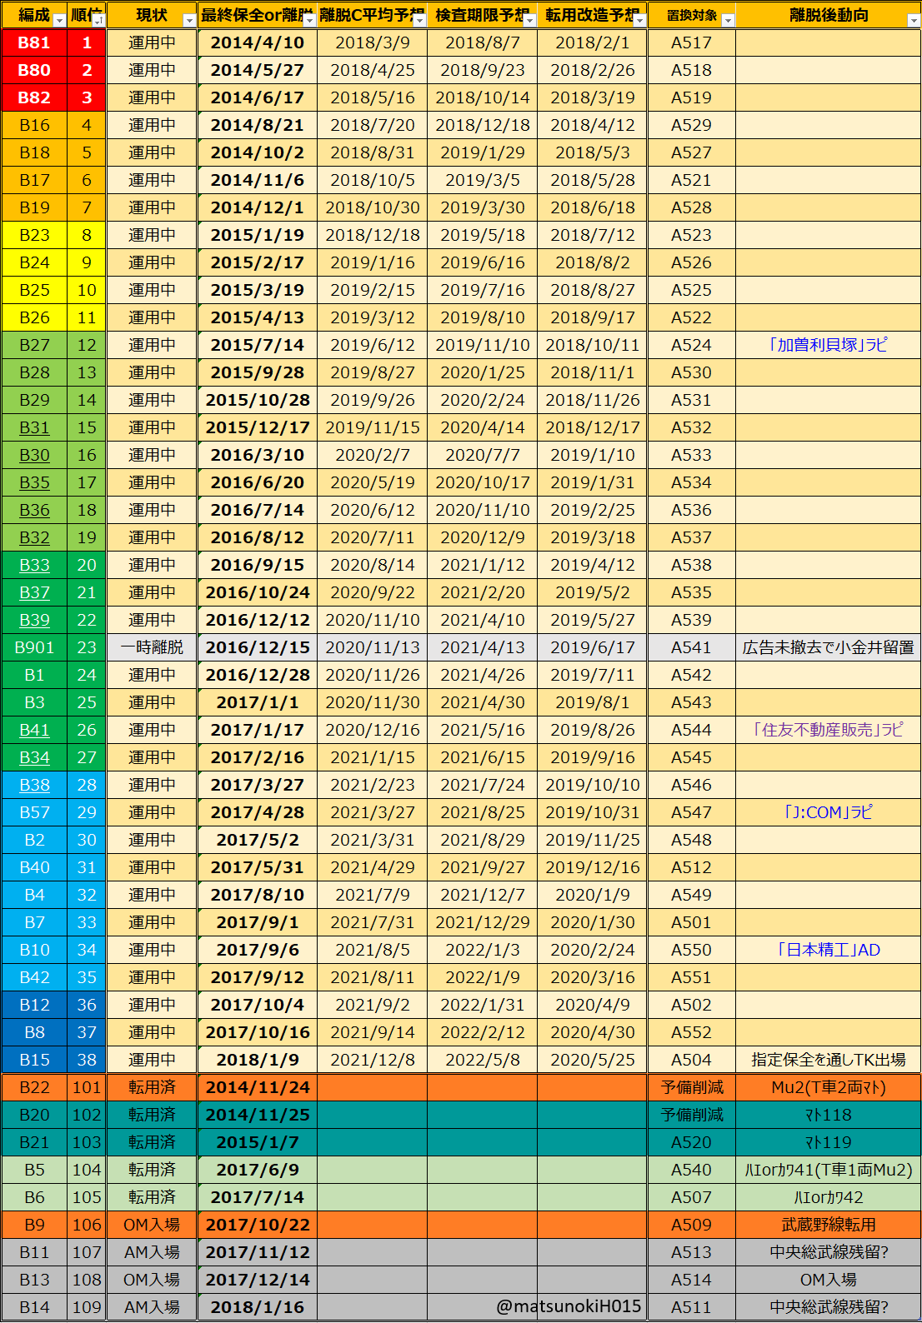This screenshot has height=1323, width=922.
Task: Select the red B81 formation cell
Action: coord(34,42)
